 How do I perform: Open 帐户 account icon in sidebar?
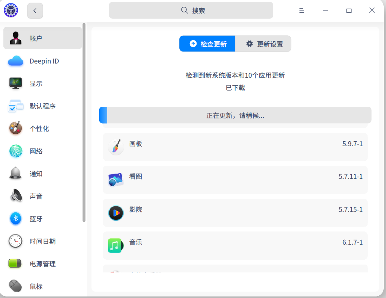click(x=15, y=38)
